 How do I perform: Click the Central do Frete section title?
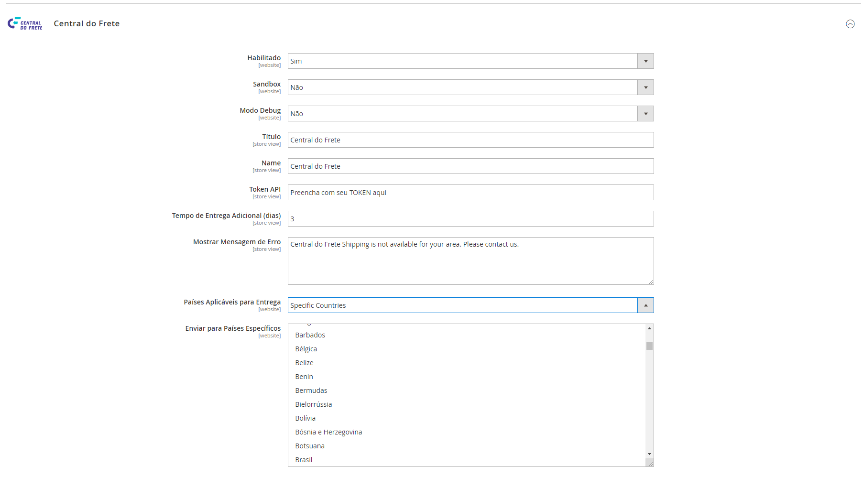click(87, 23)
